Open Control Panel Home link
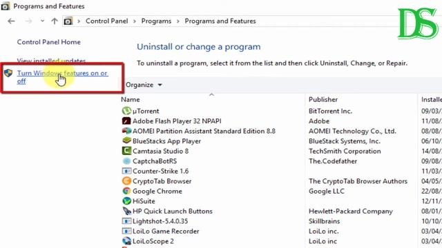442x248 pixels. pos(49,42)
